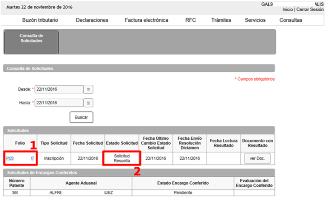This screenshot has height=202, width=327.
Task: Select agent name cell starting ALFRE
Action: coord(81,193)
